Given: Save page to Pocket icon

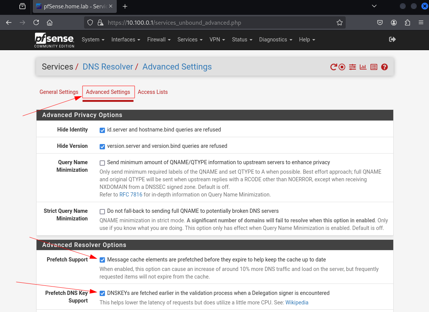Looking at the screenshot, I should [x=380, y=23].
